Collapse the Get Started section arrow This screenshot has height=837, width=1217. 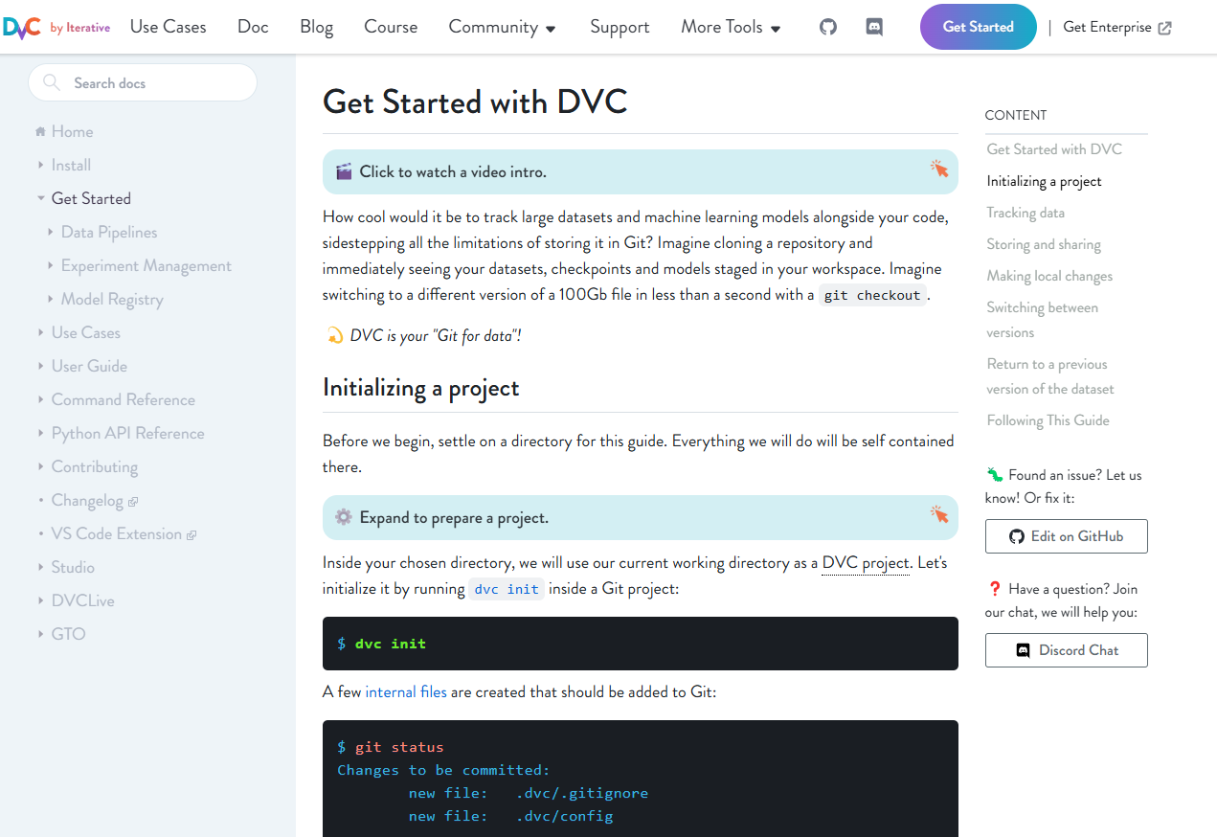41,198
